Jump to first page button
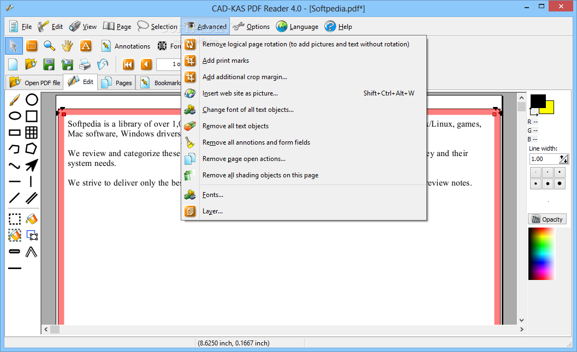The image size is (577, 352). tap(128, 65)
